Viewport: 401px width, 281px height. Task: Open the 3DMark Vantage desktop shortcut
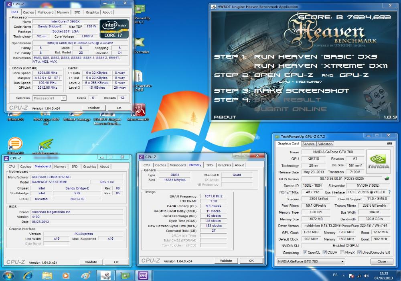77,118
